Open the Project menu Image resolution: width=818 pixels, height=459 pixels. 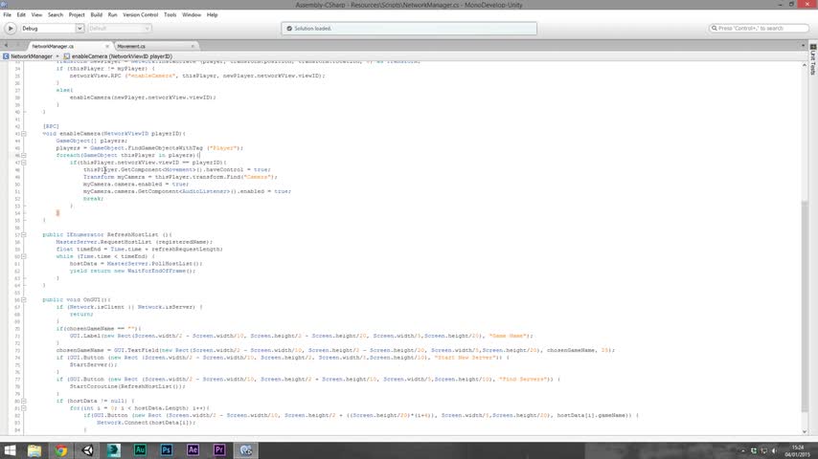(x=77, y=14)
